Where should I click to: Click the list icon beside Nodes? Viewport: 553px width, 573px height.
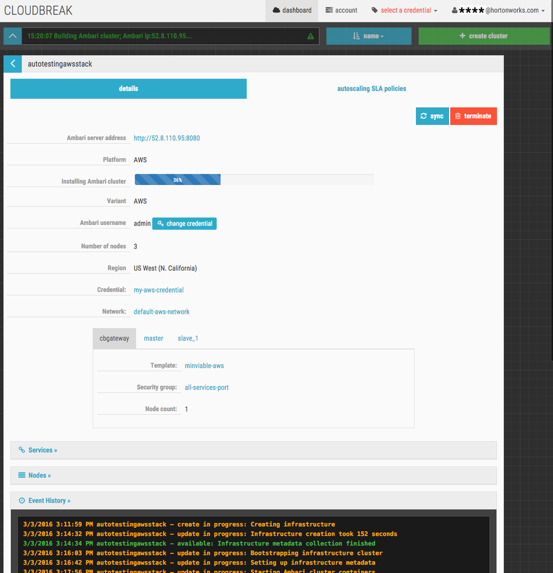tap(22, 475)
